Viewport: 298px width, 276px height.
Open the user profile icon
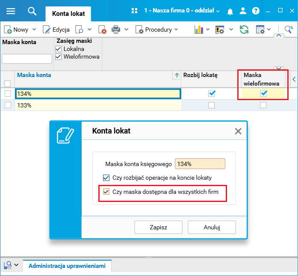coord(243,11)
